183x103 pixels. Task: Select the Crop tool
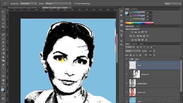[x=3, y=27]
